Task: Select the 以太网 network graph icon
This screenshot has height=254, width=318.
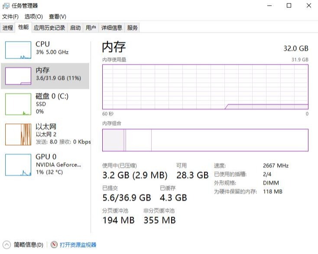Action: point(18,134)
